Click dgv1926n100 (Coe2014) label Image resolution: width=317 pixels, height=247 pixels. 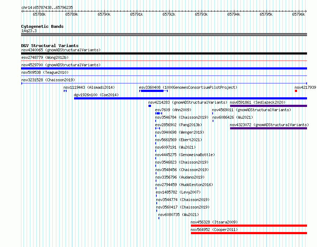[x=96, y=95]
